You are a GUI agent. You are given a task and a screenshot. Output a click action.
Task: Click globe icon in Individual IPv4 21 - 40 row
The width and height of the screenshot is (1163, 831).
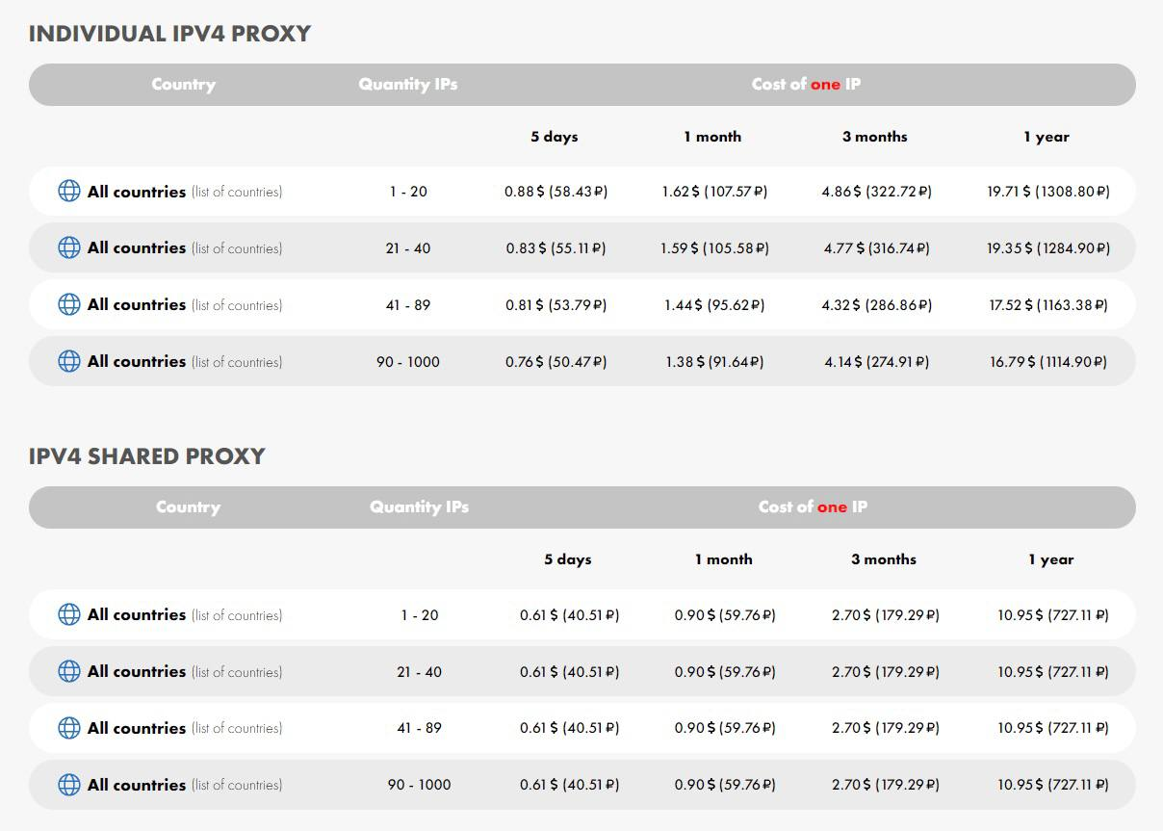69,247
